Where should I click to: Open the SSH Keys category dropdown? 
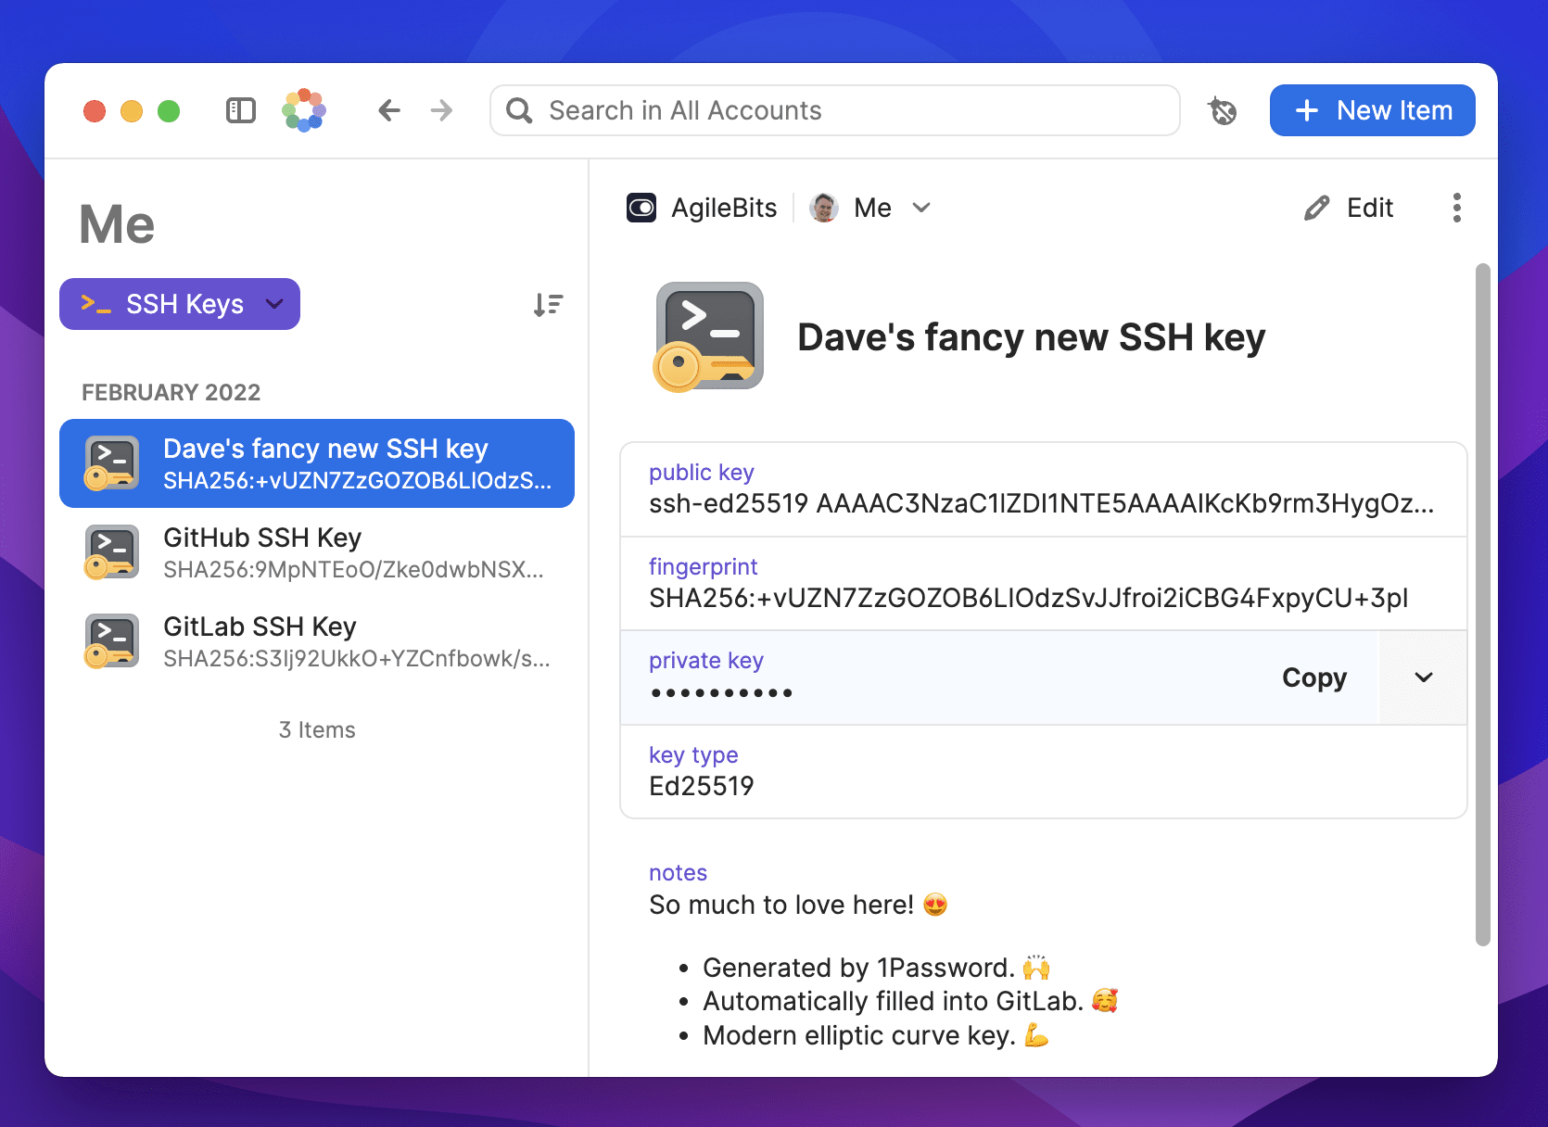pyautogui.click(x=179, y=304)
